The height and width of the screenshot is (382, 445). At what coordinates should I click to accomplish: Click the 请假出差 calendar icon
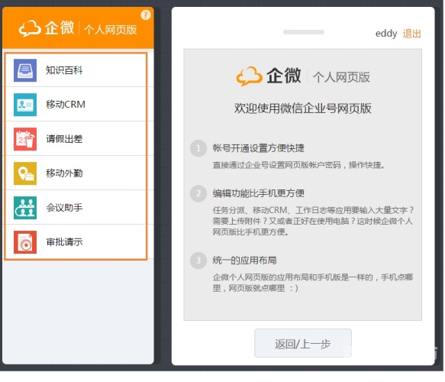[25, 139]
